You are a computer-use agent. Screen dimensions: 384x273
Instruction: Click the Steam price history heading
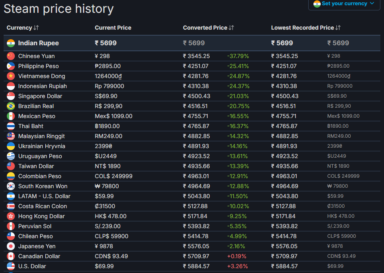click(x=59, y=9)
